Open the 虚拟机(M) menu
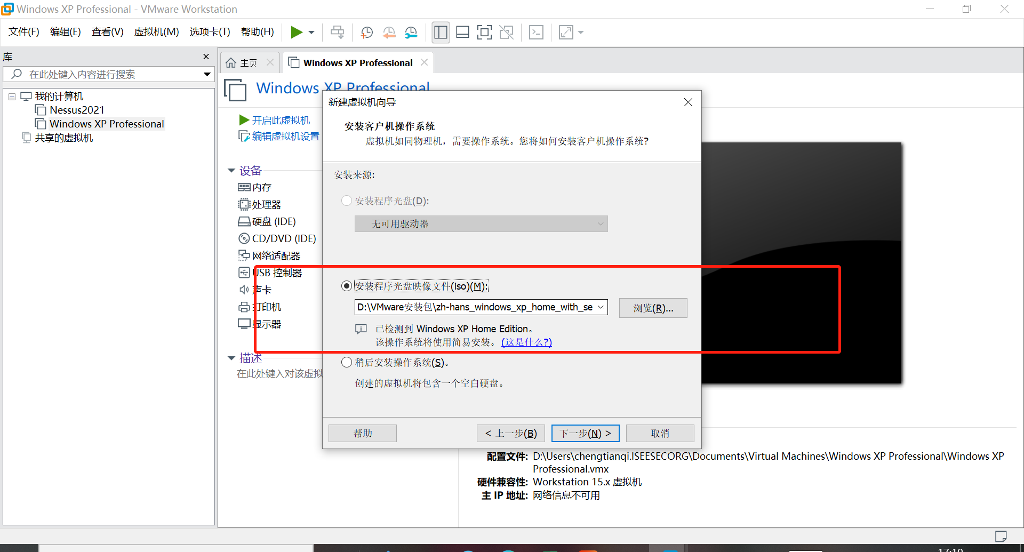The image size is (1024, 552). tap(156, 32)
